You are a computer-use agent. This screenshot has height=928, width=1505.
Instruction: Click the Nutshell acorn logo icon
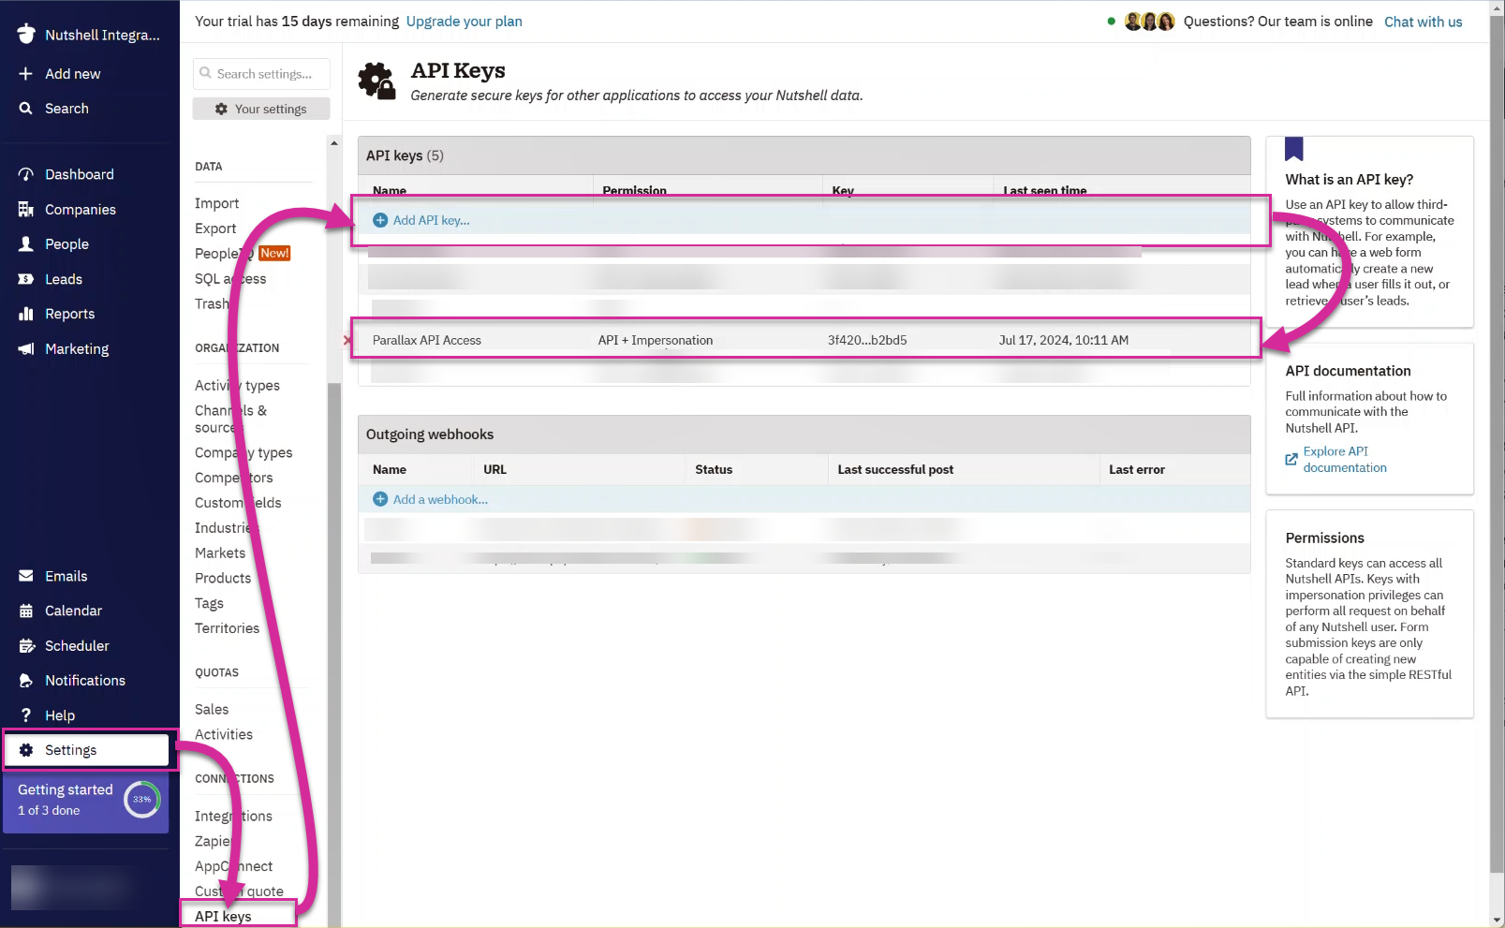tap(26, 34)
